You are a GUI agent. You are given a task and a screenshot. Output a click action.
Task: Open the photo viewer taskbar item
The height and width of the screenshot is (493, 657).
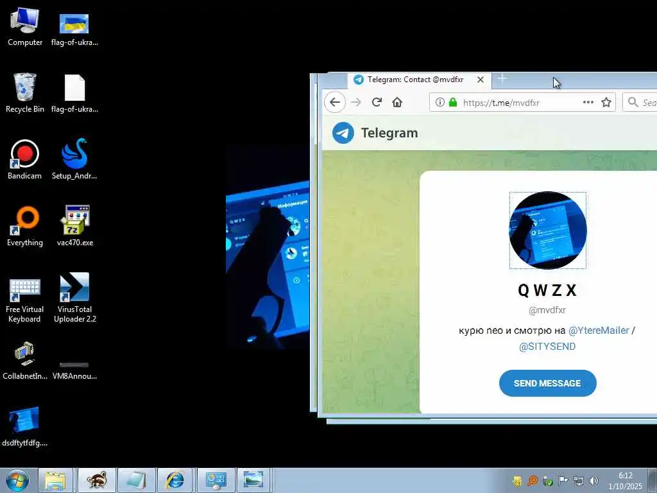tap(254, 480)
